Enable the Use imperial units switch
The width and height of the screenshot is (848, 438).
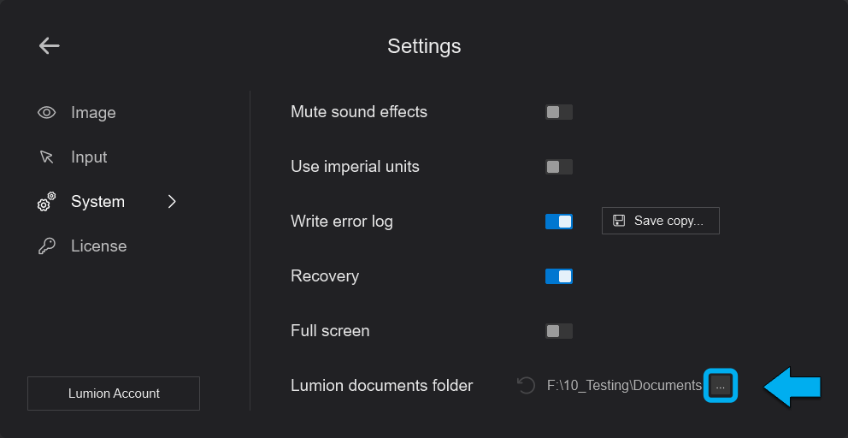click(x=559, y=167)
